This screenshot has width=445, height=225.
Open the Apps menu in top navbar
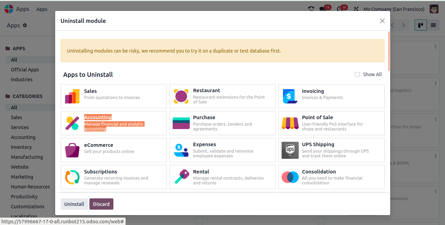pyautogui.click(x=42, y=9)
